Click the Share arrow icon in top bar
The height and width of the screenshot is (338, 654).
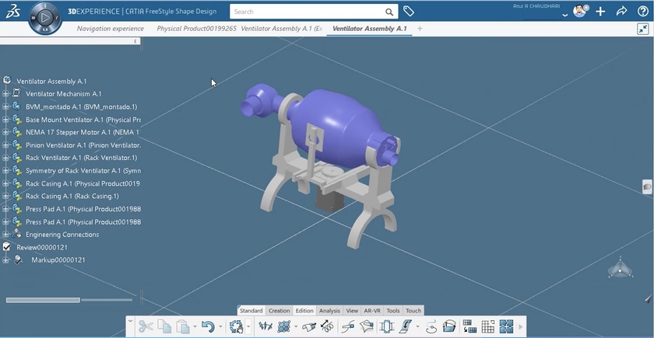click(621, 12)
